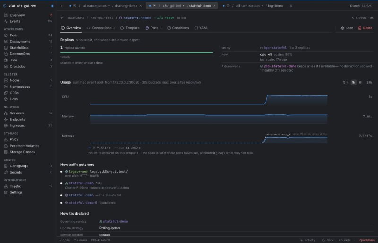Open all namespaces dropdown in draining-demo tab
The height and width of the screenshot is (243, 378).
click(x=96, y=6)
